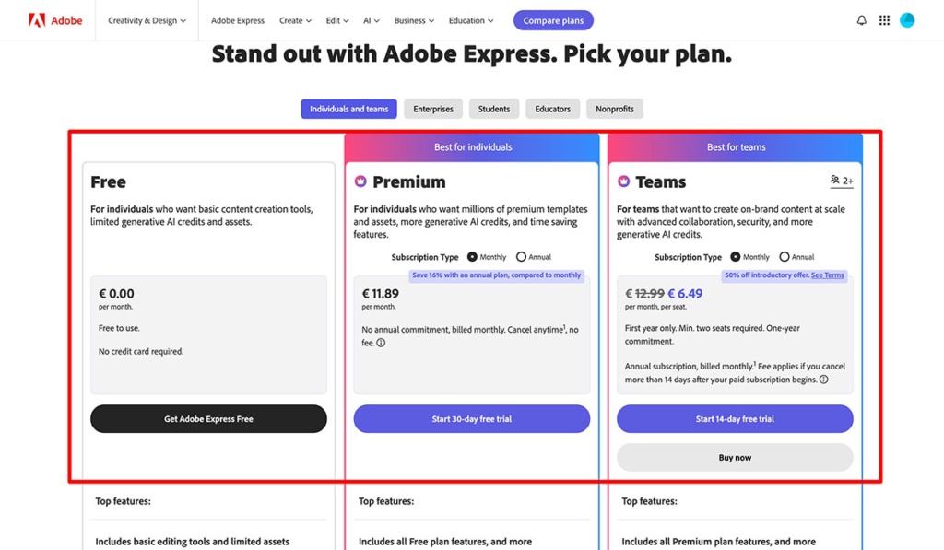Select Annual subscription for Teams
This screenshot has width=944, height=550.
point(785,257)
